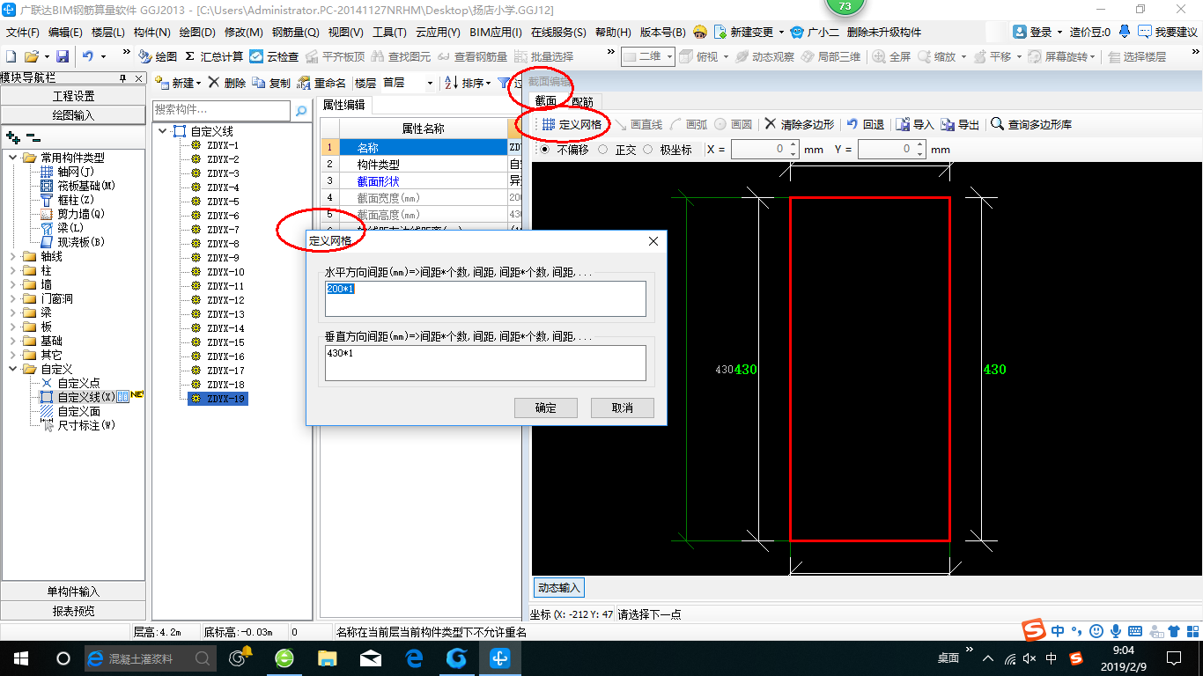The width and height of the screenshot is (1203, 676).
Task: Select 画弧 draw arc tool
Action: coord(689,124)
